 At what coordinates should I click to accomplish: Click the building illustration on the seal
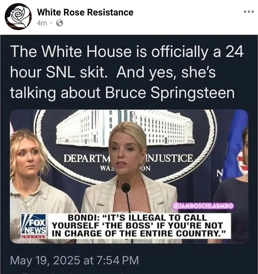[x=126, y=128]
